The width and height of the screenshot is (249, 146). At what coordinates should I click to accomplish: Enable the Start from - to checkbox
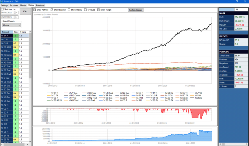(2, 9)
